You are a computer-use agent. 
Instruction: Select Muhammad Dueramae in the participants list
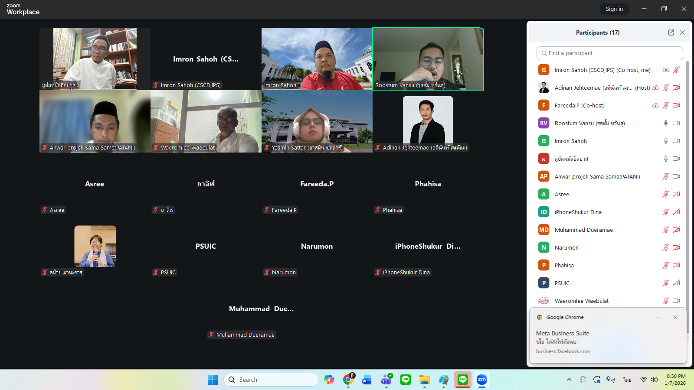(583, 230)
